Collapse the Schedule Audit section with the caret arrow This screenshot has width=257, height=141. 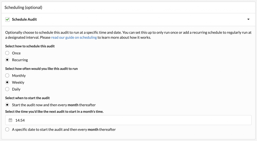click(248, 19)
